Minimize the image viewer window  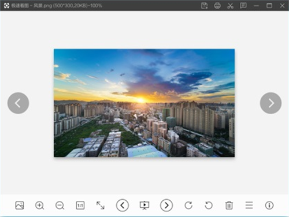[256, 6]
